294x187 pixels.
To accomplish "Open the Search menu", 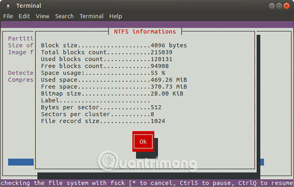I will (x=64, y=16).
